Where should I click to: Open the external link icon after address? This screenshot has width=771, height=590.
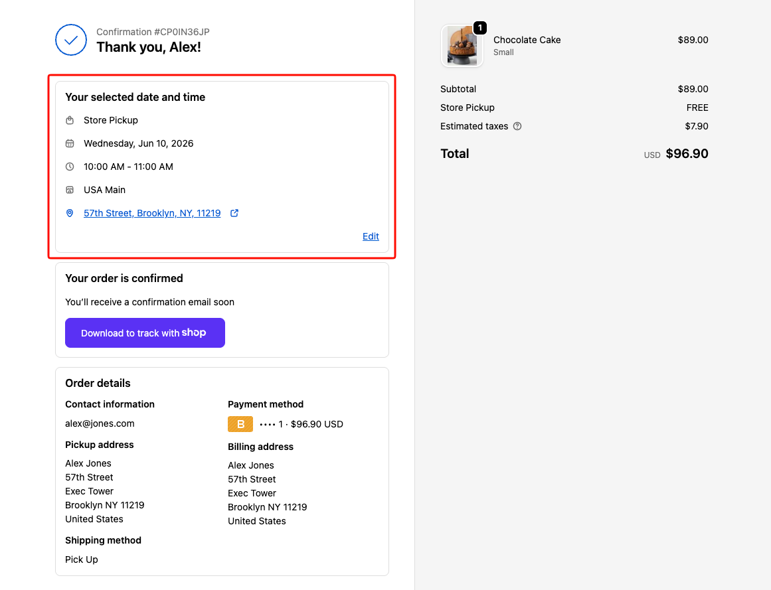click(x=234, y=213)
